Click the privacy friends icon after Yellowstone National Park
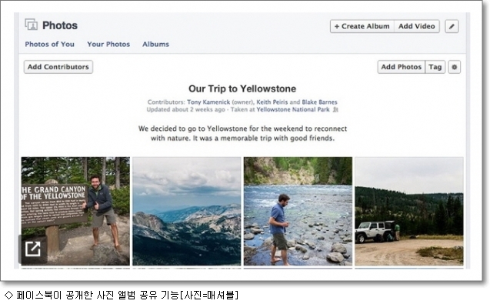The width and height of the screenshot is (490, 304). coord(335,110)
